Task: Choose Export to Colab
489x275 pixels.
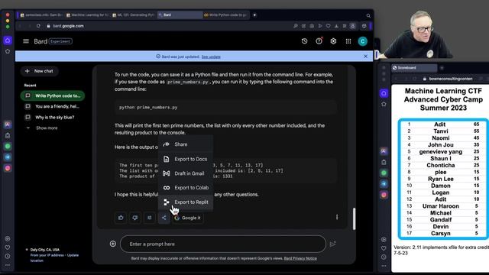Action: [x=186, y=188]
